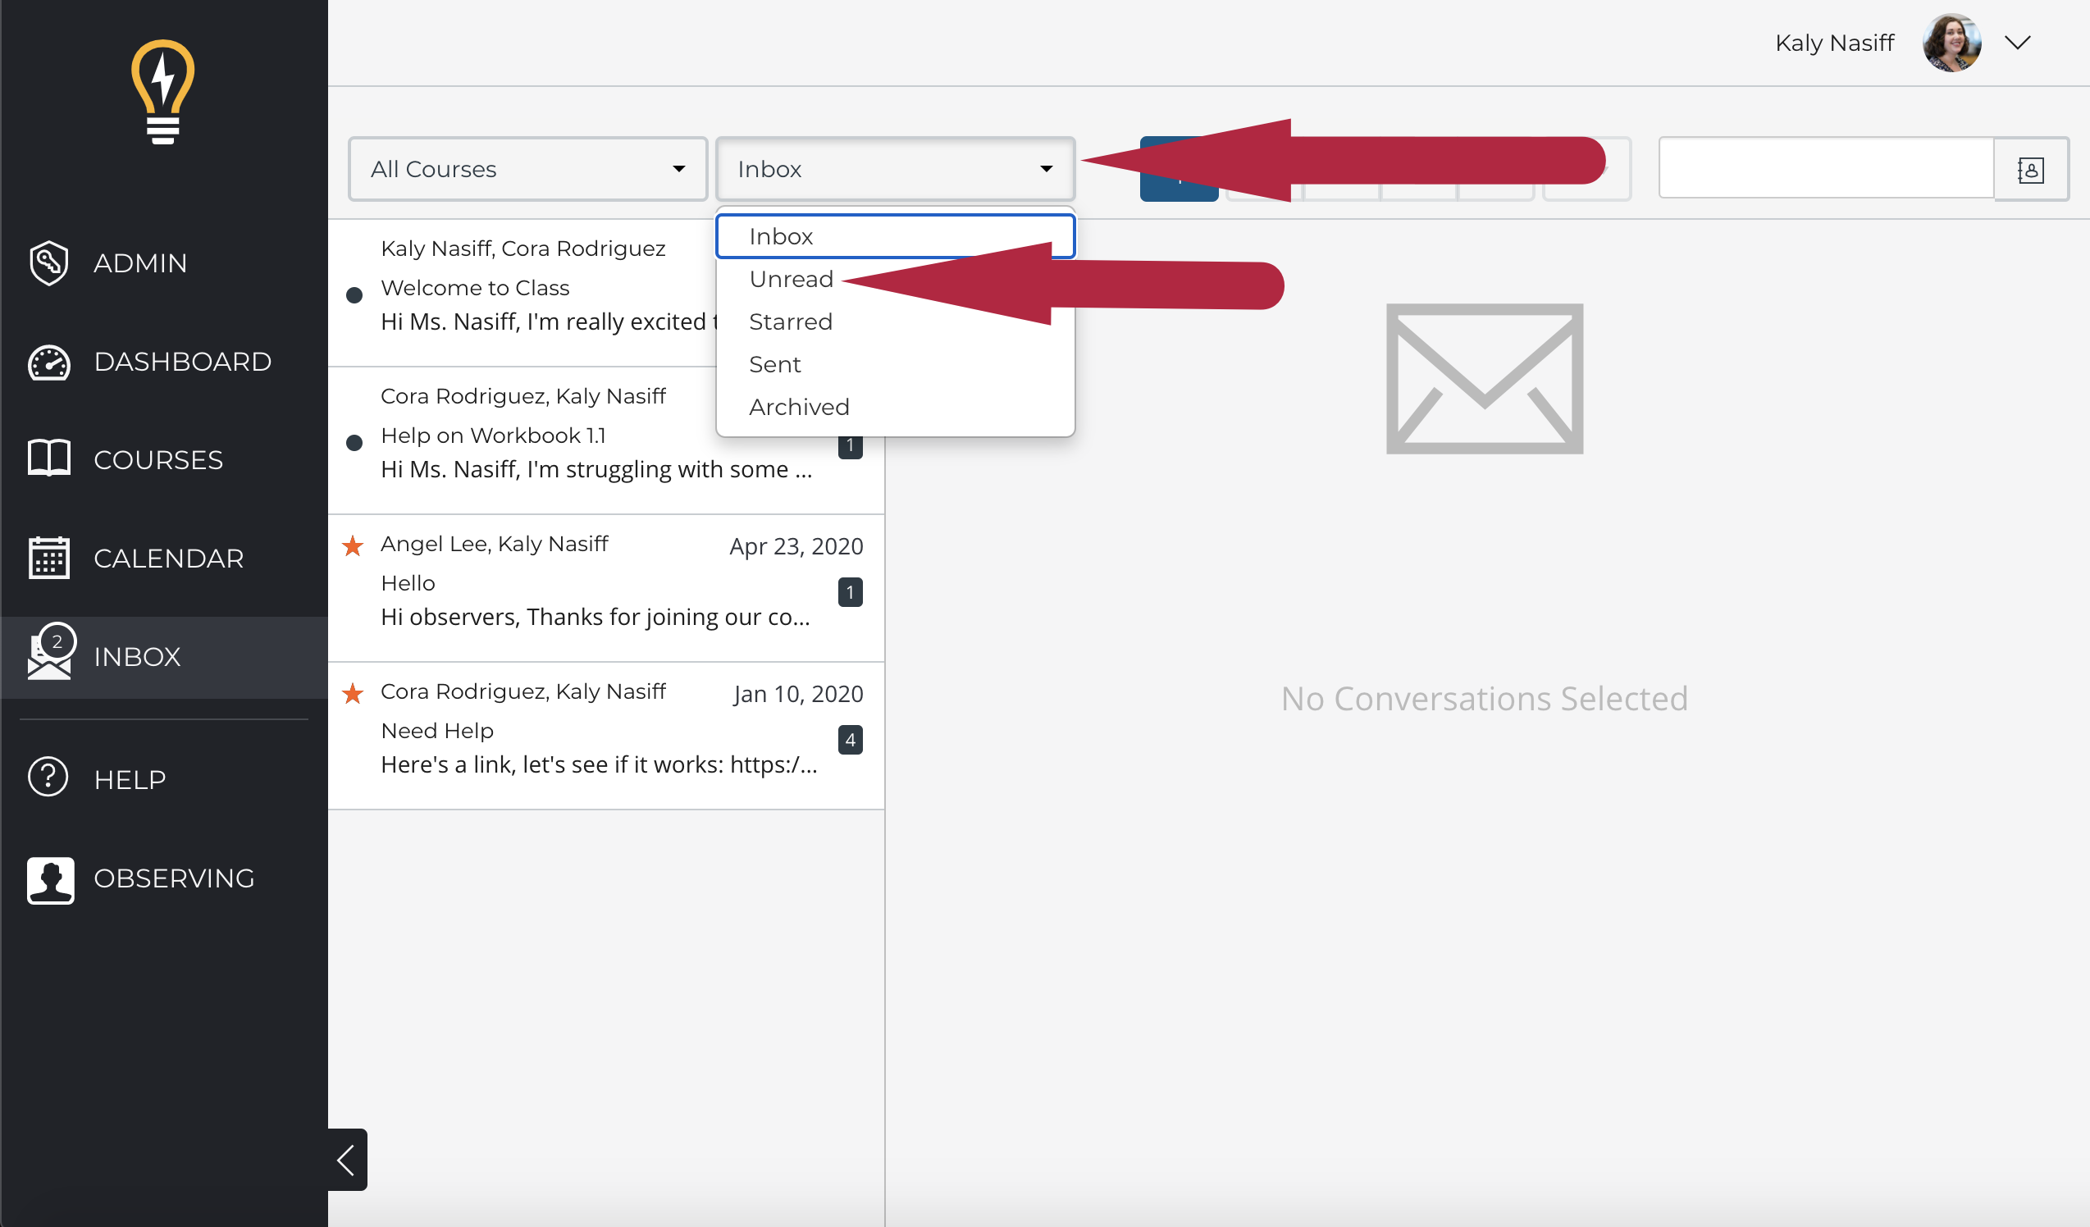Click 'Angel Lee, Kaly Nasiff' participants line
Viewport: 2090px width, 1227px height.
(x=495, y=544)
